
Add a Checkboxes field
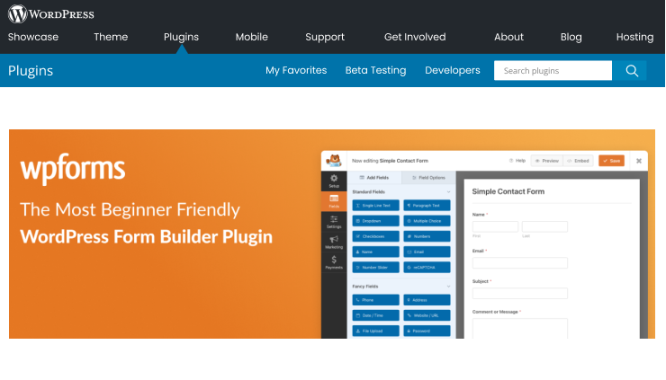376,236
